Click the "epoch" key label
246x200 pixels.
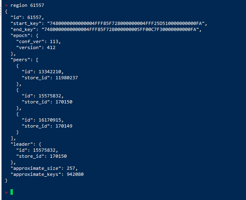point(20,35)
